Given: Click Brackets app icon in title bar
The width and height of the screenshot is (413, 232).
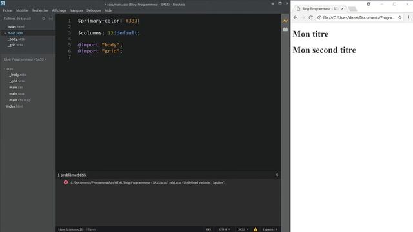Looking at the screenshot, I should coord(3,3).
